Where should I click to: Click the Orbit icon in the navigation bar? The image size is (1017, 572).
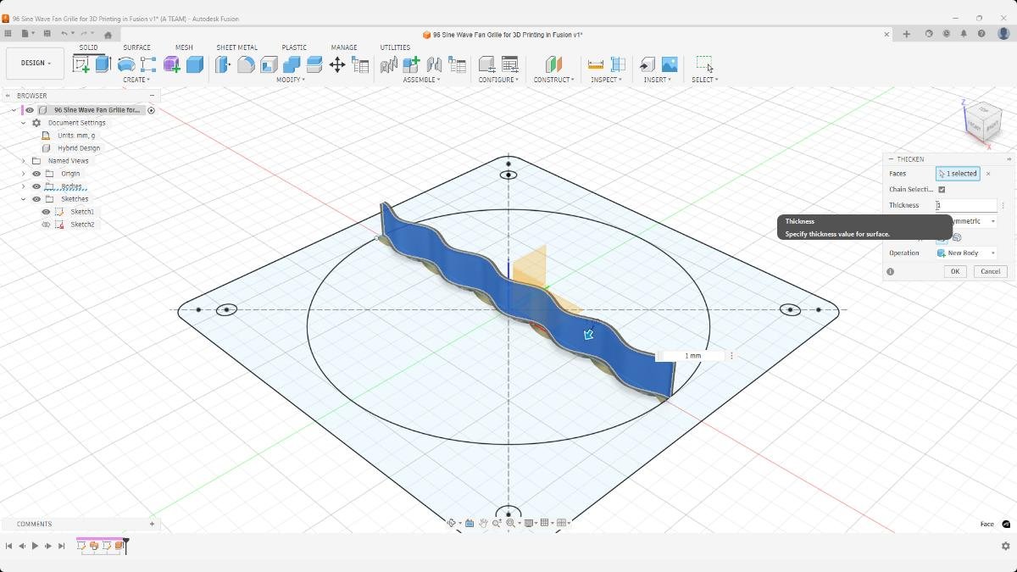pyautogui.click(x=453, y=522)
